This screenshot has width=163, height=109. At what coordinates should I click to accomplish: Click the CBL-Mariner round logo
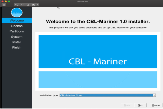(x=17, y=13)
